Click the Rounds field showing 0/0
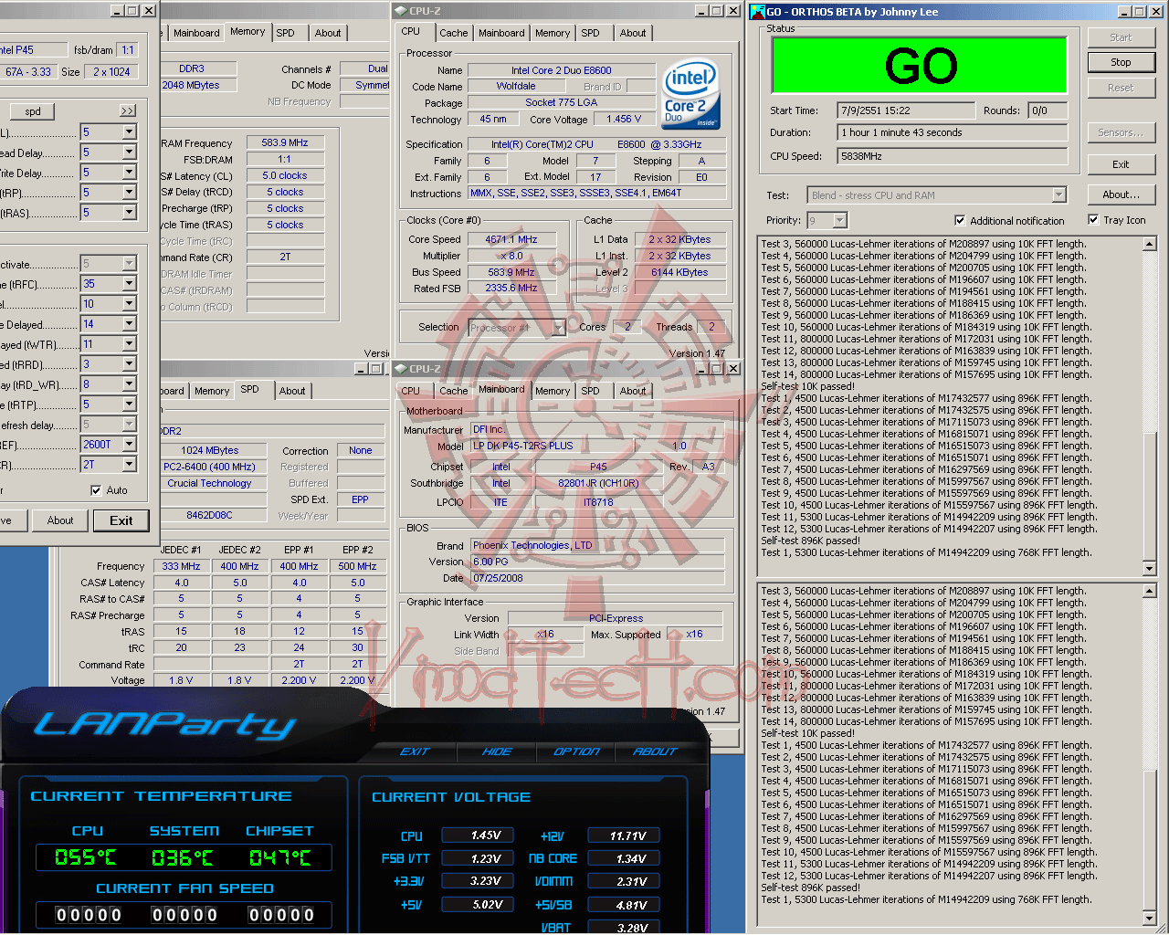1169x935 pixels. 1048,110
